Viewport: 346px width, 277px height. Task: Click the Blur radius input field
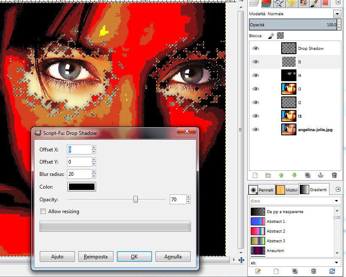tap(79, 174)
